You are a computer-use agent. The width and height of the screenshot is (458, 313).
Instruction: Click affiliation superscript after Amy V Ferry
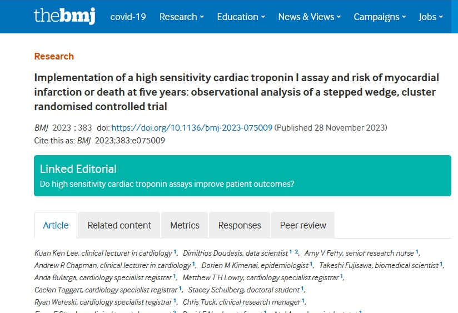417,251
